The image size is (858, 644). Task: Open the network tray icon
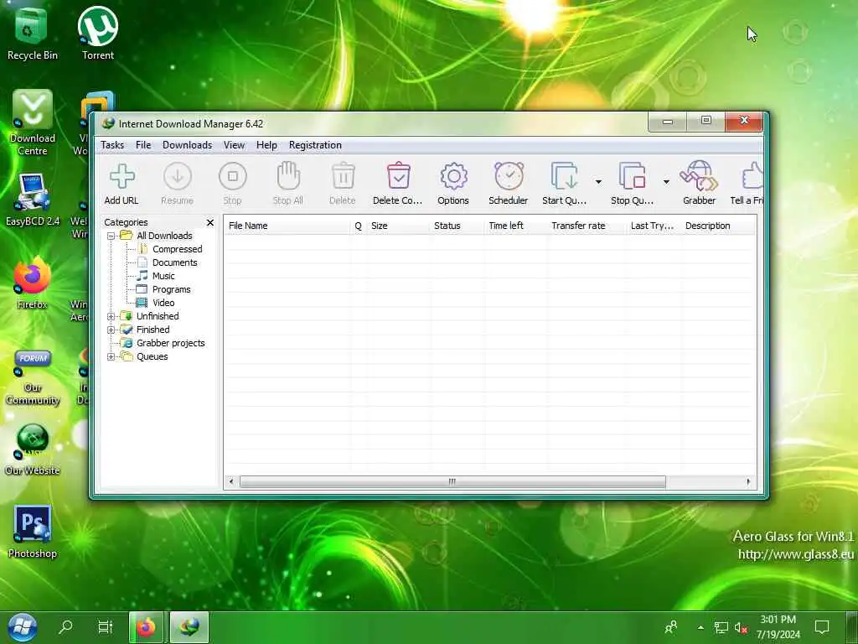[x=721, y=627]
